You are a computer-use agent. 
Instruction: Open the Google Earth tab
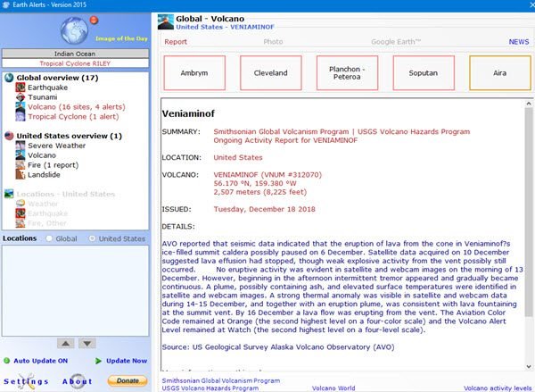[x=396, y=42]
